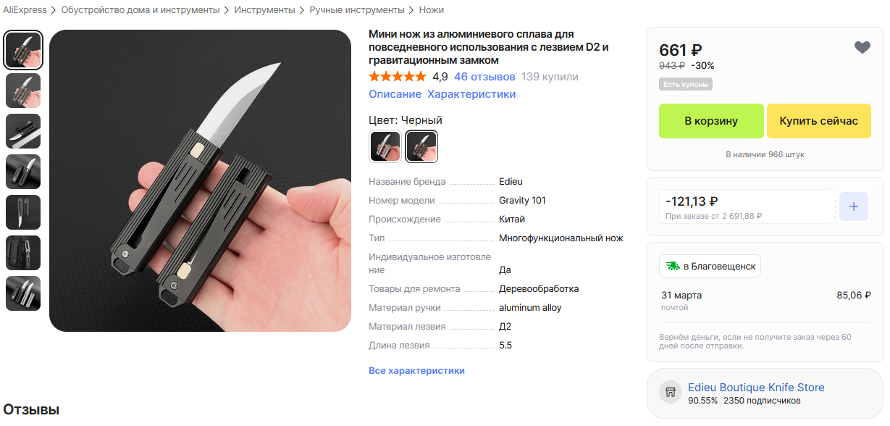Click the five-star rating icons

pos(398,77)
